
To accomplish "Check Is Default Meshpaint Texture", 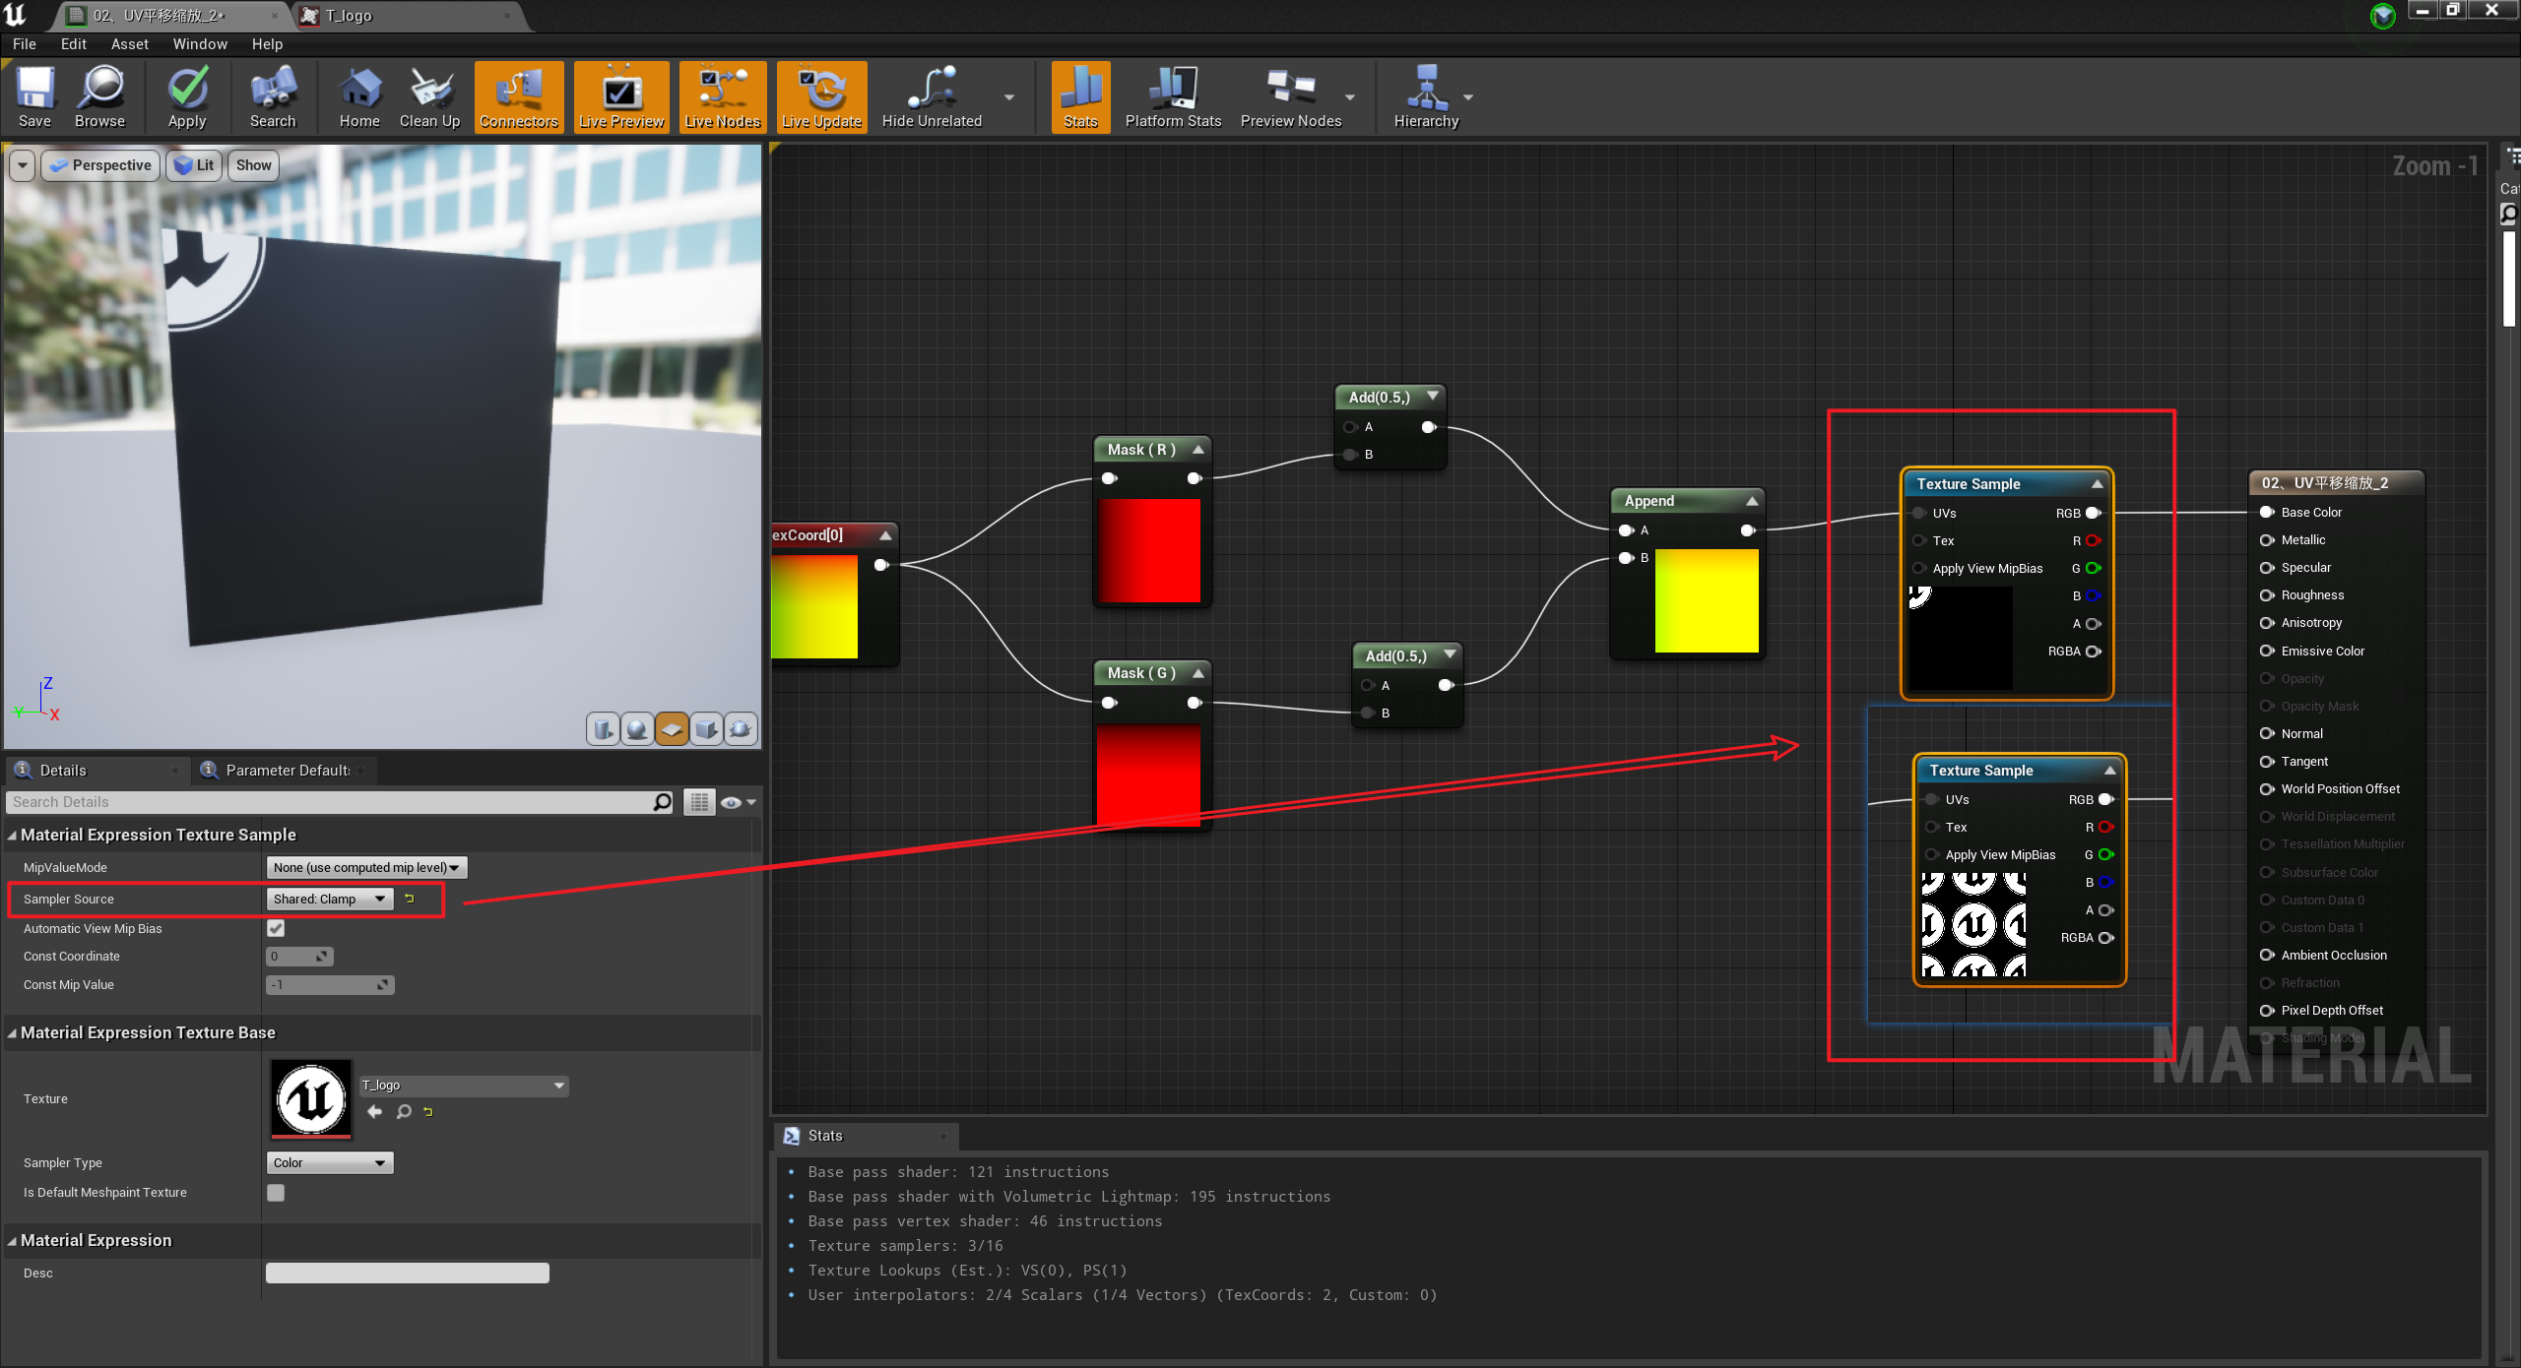I will [x=275, y=1192].
